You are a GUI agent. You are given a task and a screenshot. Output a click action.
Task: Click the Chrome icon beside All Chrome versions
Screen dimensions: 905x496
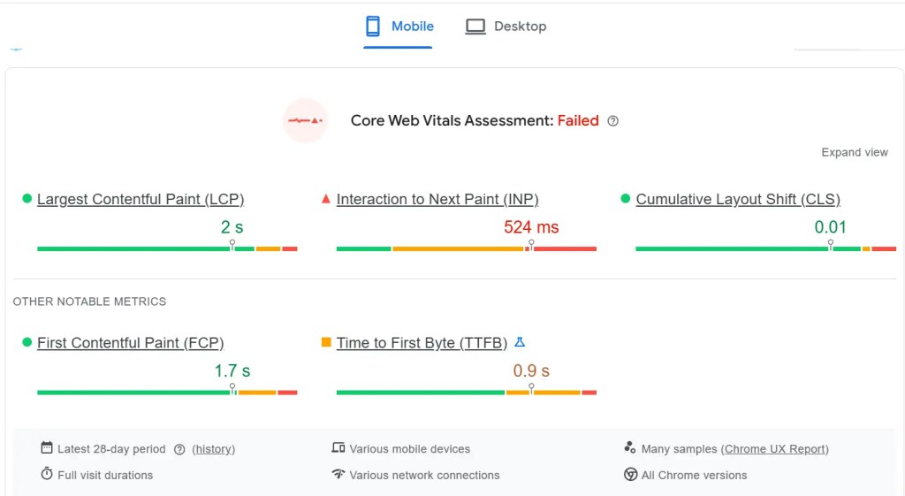click(631, 475)
